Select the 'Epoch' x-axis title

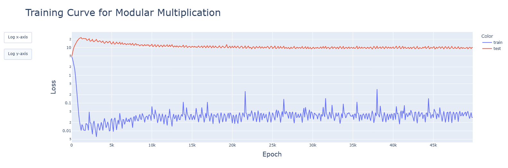pos(272,154)
